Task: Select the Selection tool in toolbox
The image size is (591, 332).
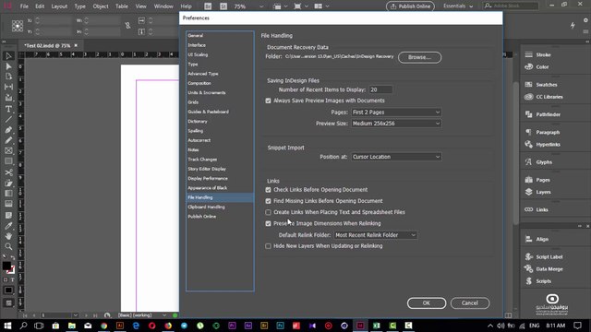Action: tap(8, 55)
